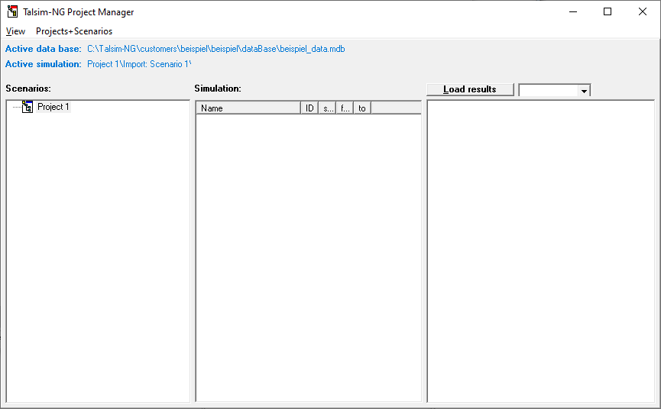Minimize the Project Manager window
661x409 pixels.
pyautogui.click(x=572, y=11)
